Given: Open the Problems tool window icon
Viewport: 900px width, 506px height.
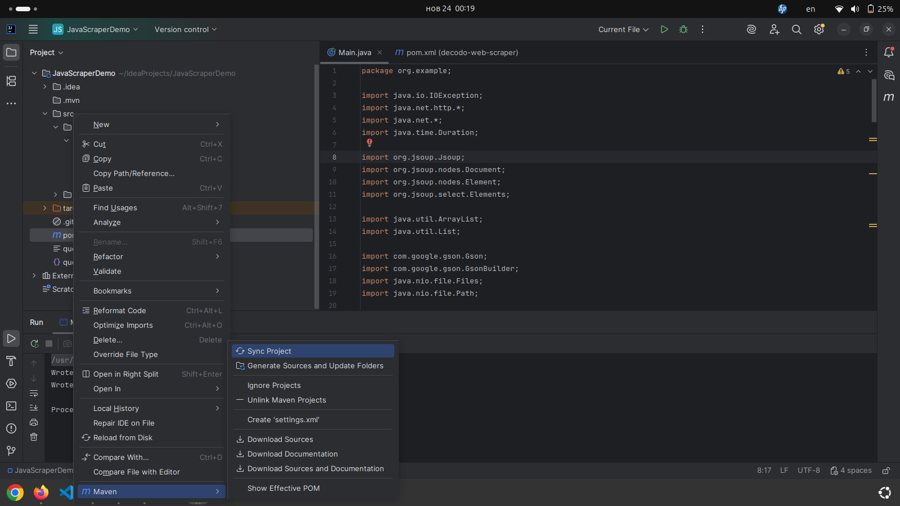Looking at the screenshot, I should [x=11, y=428].
